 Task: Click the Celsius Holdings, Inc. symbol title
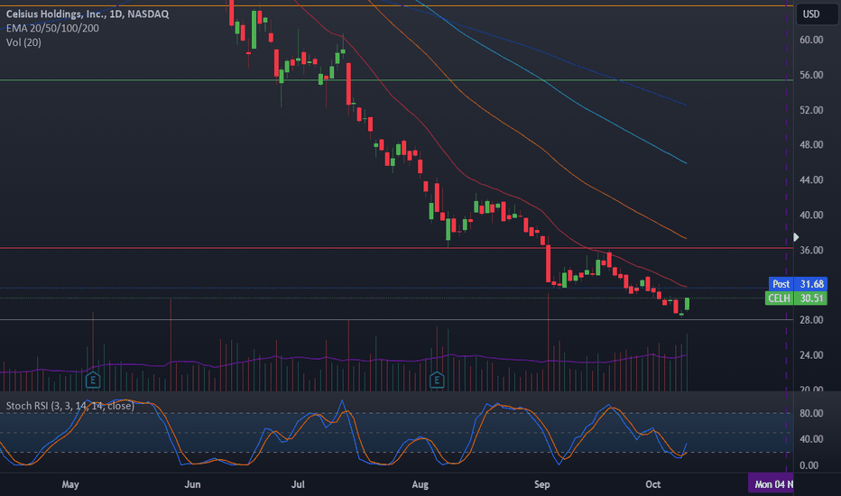(x=88, y=14)
